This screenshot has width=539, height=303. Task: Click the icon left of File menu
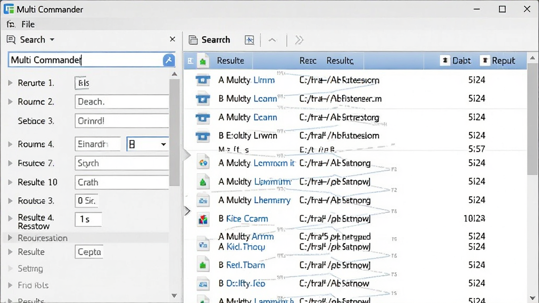[x=11, y=24]
